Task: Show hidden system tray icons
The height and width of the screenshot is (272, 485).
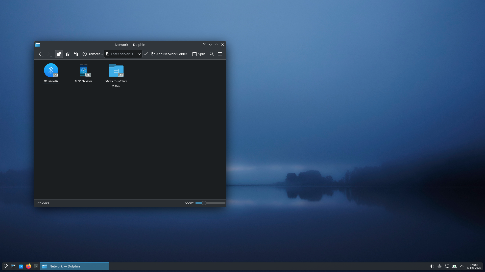Action: [x=462, y=266]
